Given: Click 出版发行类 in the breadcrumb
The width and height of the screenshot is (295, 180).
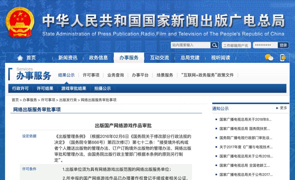Looking at the screenshot, I should 68,100.
